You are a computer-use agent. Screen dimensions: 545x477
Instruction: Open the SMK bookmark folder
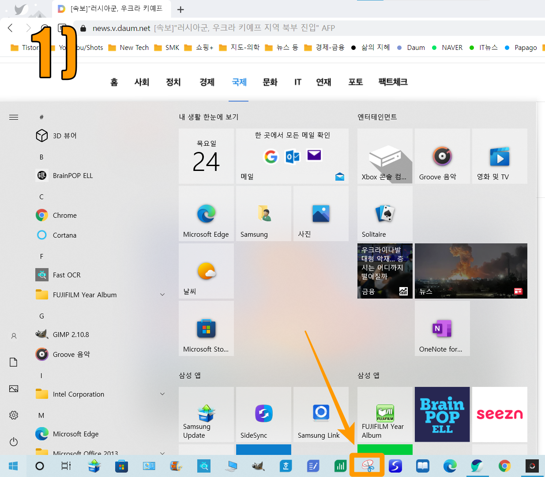point(167,48)
